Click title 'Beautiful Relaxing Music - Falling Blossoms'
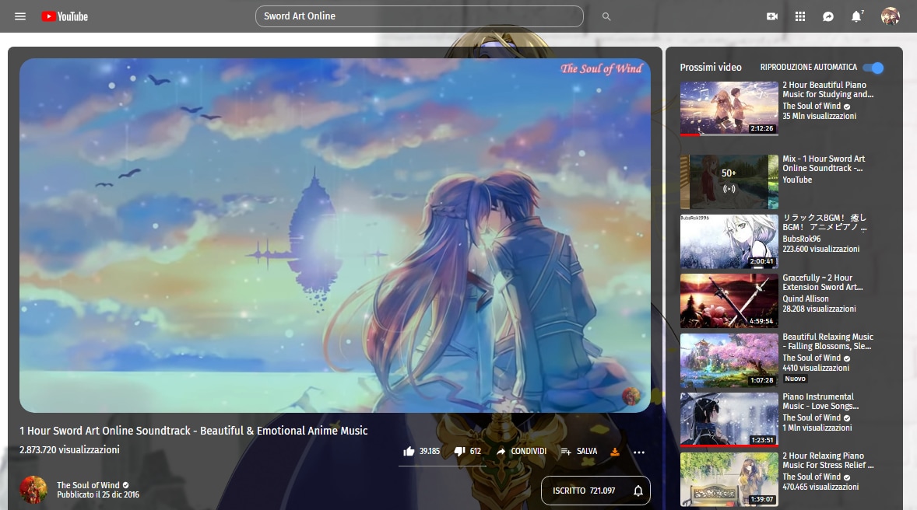917x510 pixels. pos(827,341)
